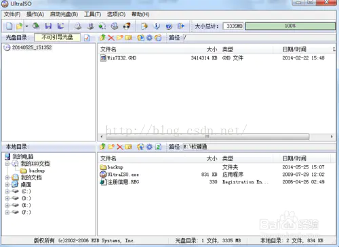Expand the 桌面 tree node
The width and height of the screenshot is (339, 247).
pyautogui.click(x=7, y=185)
